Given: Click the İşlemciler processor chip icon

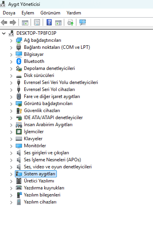Looking at the screenshot, I should [x=19, y=132].
